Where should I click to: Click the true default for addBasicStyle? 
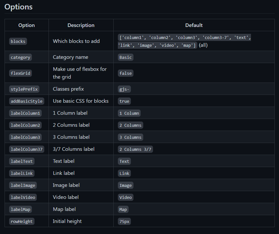124,101
